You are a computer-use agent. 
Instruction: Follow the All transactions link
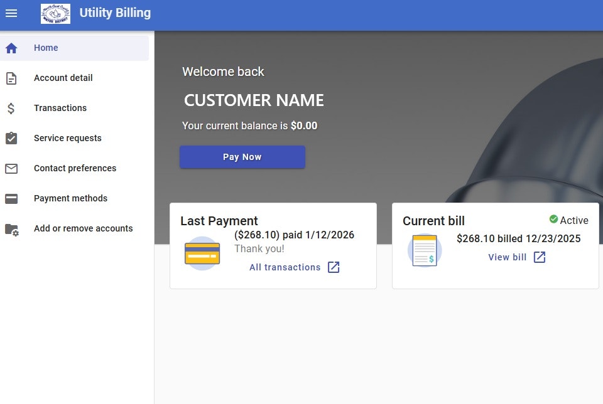click(x=286, y=267)
